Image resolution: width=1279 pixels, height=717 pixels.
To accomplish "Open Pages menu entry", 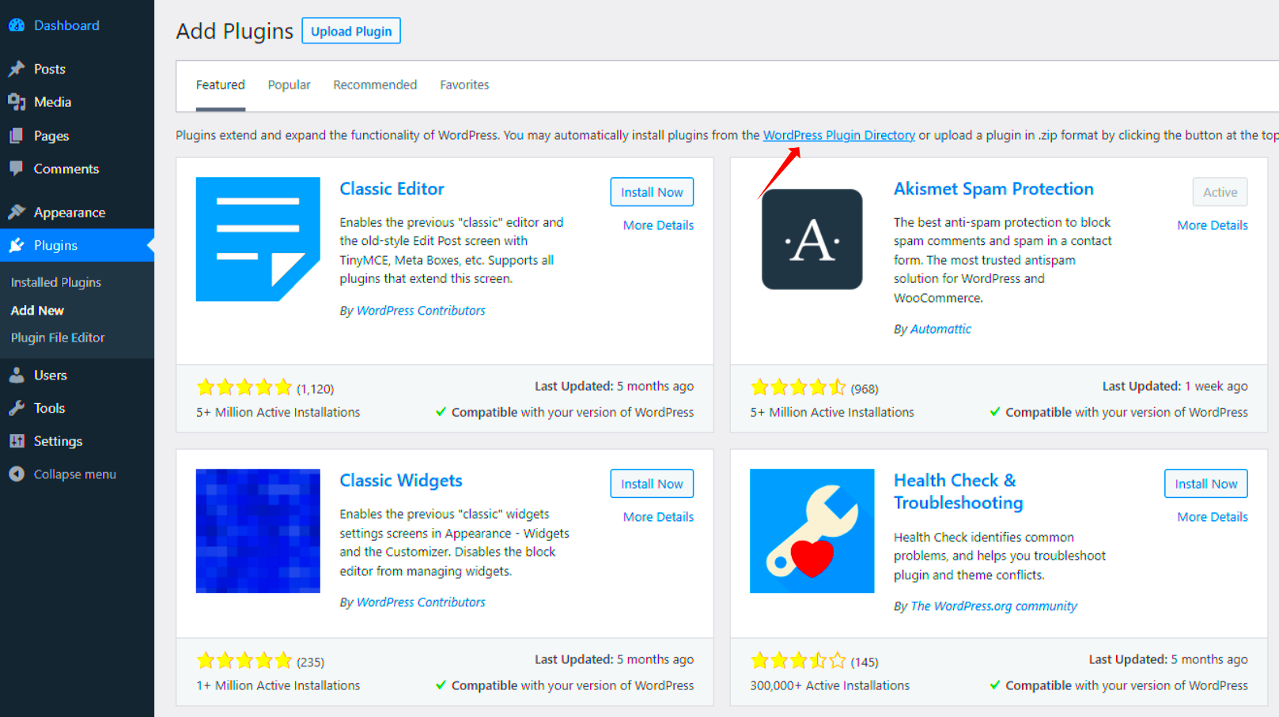I will click(x=51, y=136).
